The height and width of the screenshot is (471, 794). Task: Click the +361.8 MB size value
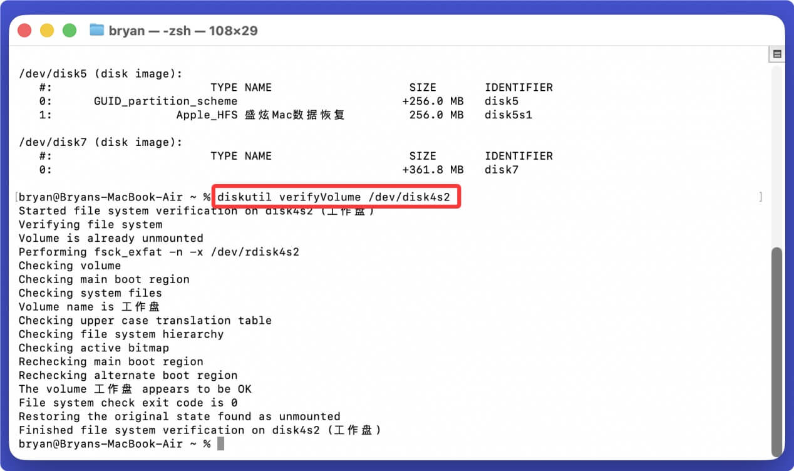tap(433, 170)
